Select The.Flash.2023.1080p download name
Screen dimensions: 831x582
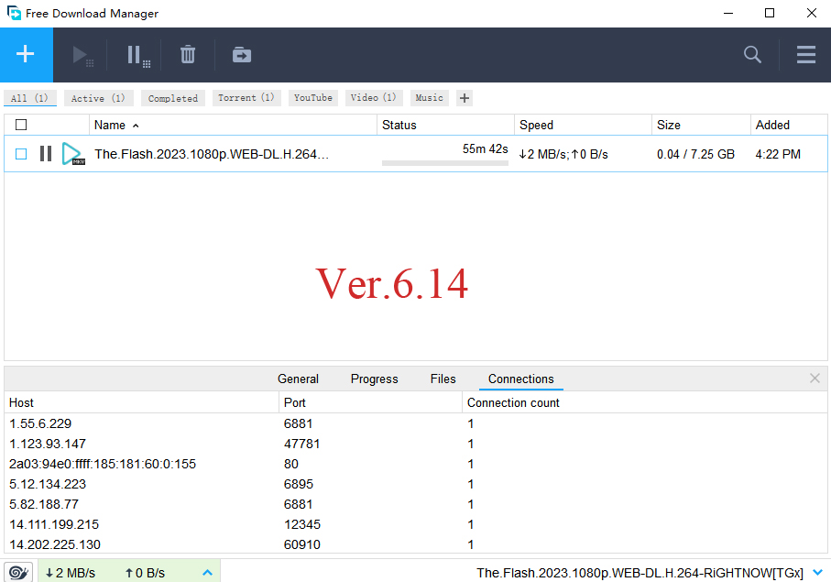(212, 154)
